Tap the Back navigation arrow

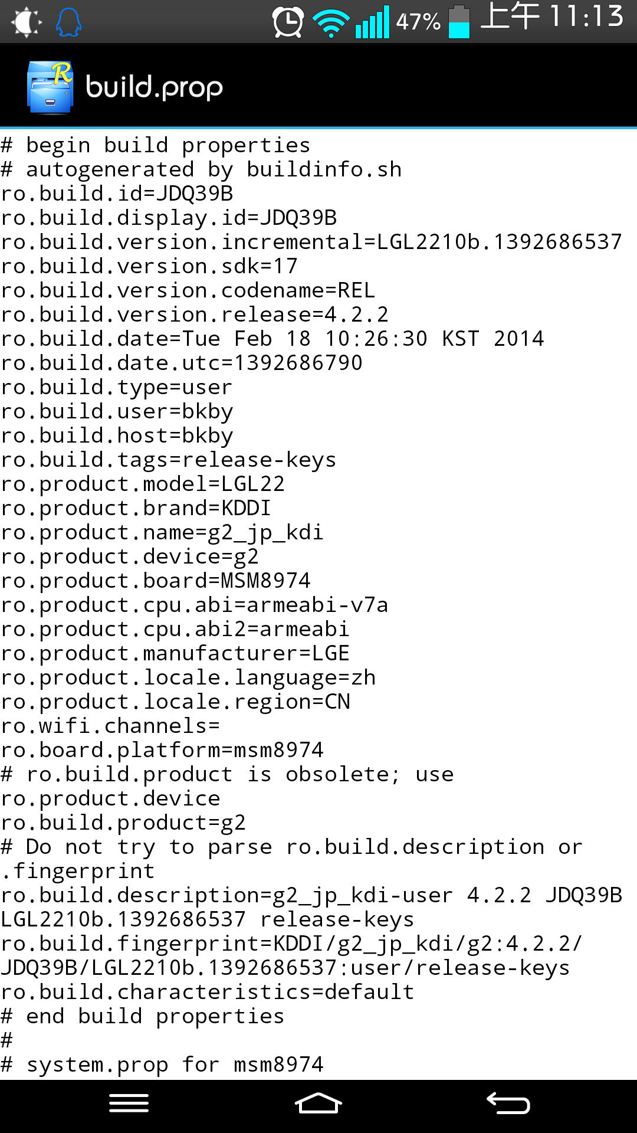[x=508, y=1103]
